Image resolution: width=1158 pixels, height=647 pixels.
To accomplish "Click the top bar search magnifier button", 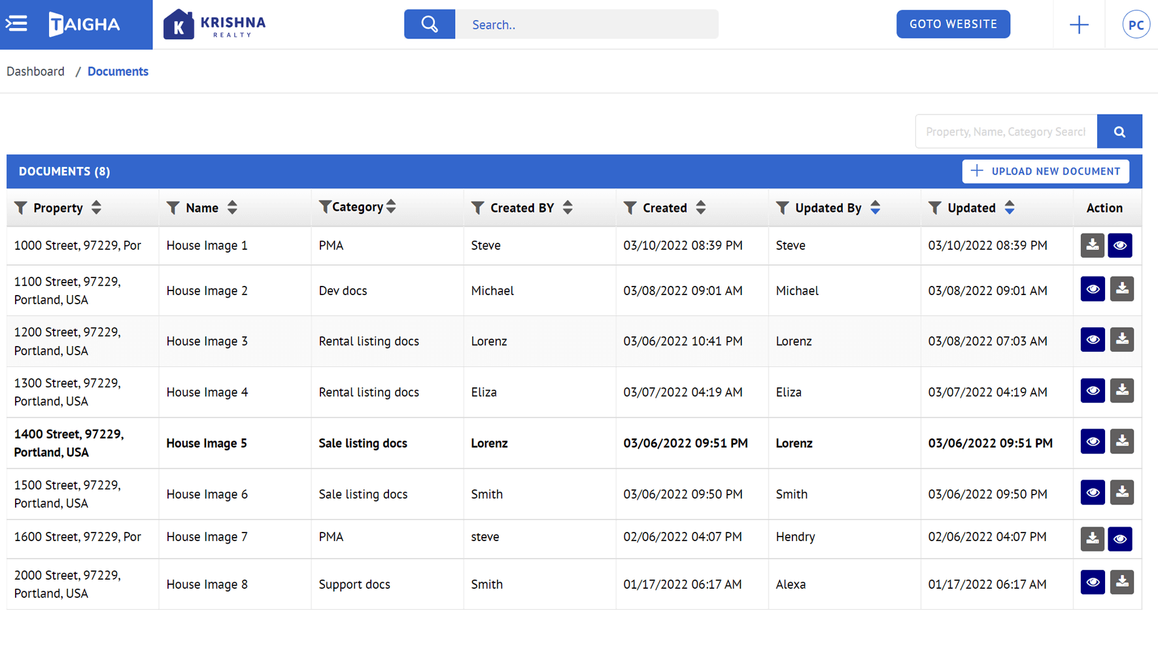I will click(430, 24).
